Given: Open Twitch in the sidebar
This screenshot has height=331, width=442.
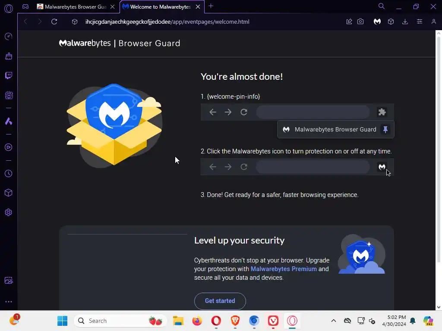Looking at the screenshot, I should [x=9, y=75].
